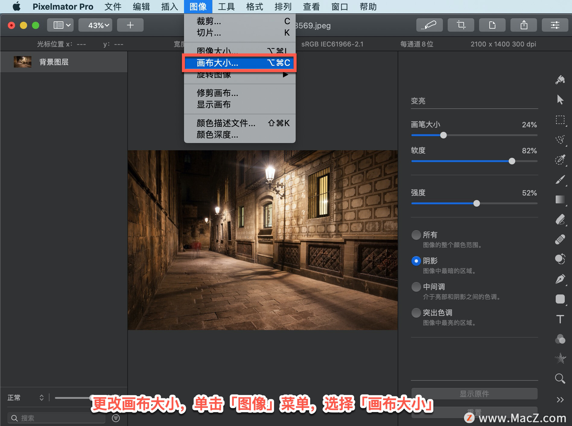Click the Crop toolbar button
This screenshot has width=572, height=426.
click(x=461, y=25)
